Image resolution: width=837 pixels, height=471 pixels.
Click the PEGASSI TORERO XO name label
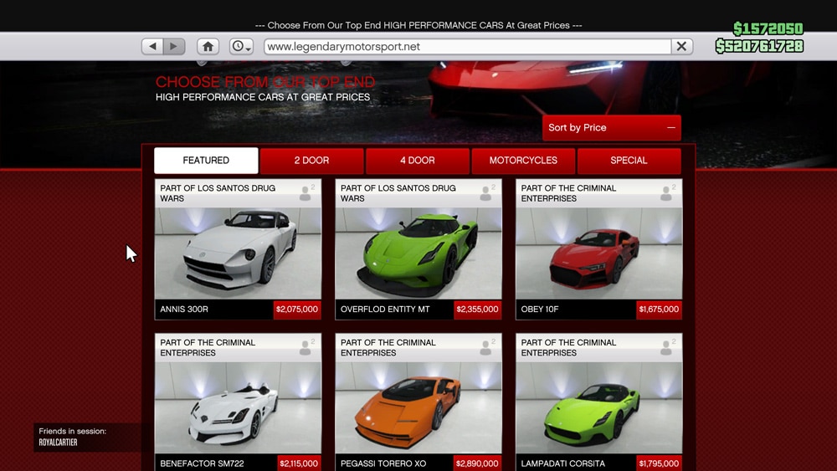tap(383, 463)
